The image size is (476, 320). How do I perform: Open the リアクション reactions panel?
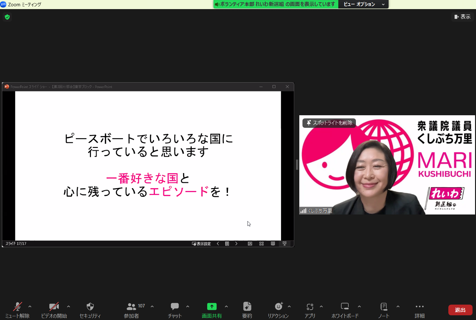point(279,309)
